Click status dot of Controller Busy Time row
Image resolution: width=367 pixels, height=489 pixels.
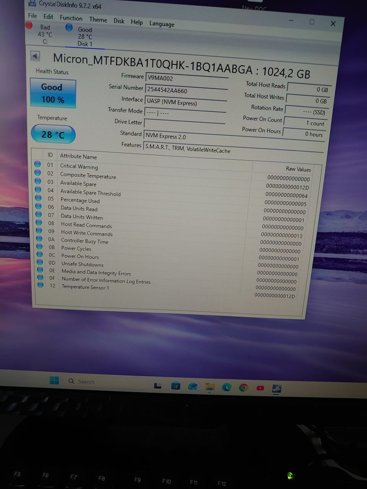point(39,239)
